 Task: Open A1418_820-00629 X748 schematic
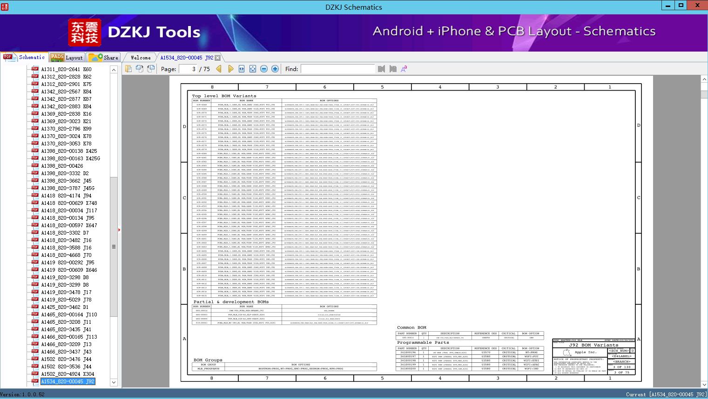[x=69, y=203]
